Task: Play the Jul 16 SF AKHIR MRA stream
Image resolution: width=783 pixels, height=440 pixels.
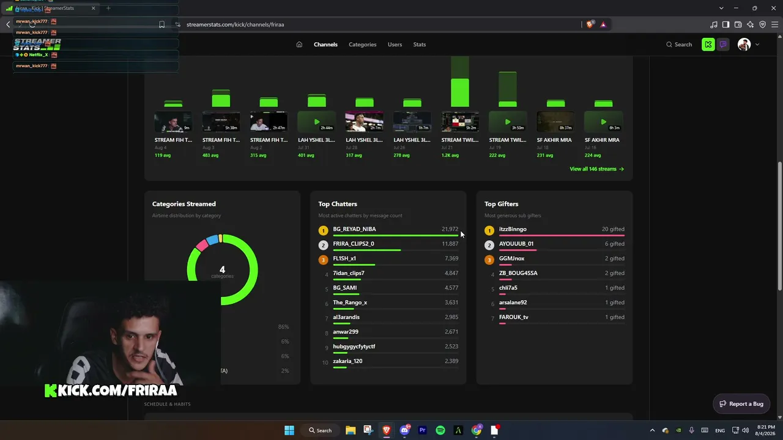Action: click(603, 122)
